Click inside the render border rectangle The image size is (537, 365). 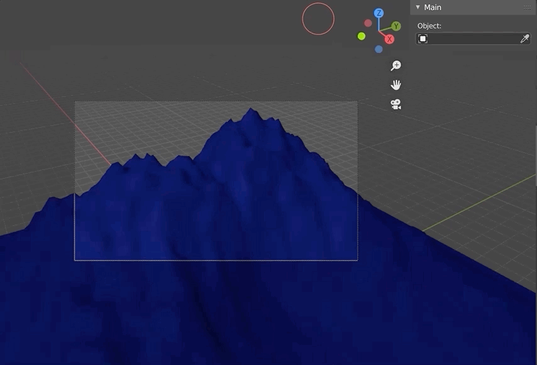click(216, 179)
